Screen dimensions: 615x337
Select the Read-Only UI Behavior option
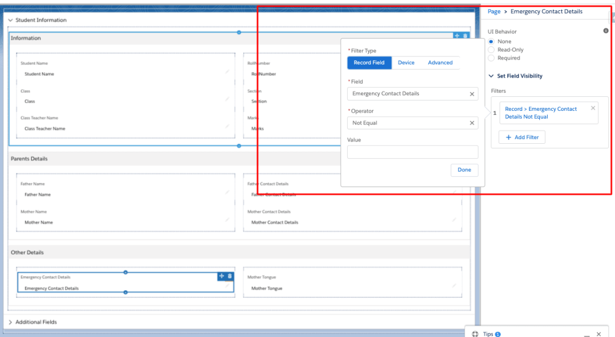(x=491, y=50)
